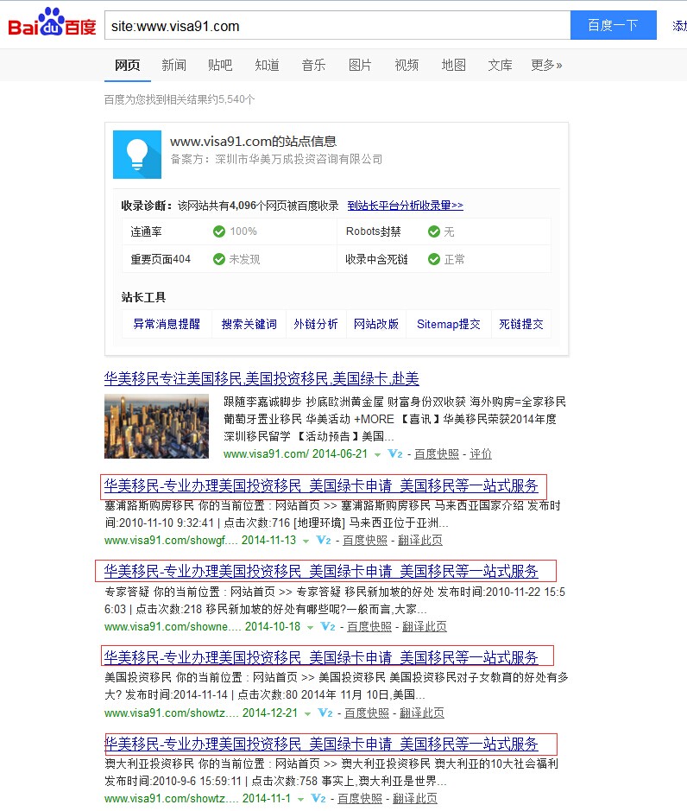
Task: Expand the dropdown arrow after 2014-11-13
Action: 306,541
